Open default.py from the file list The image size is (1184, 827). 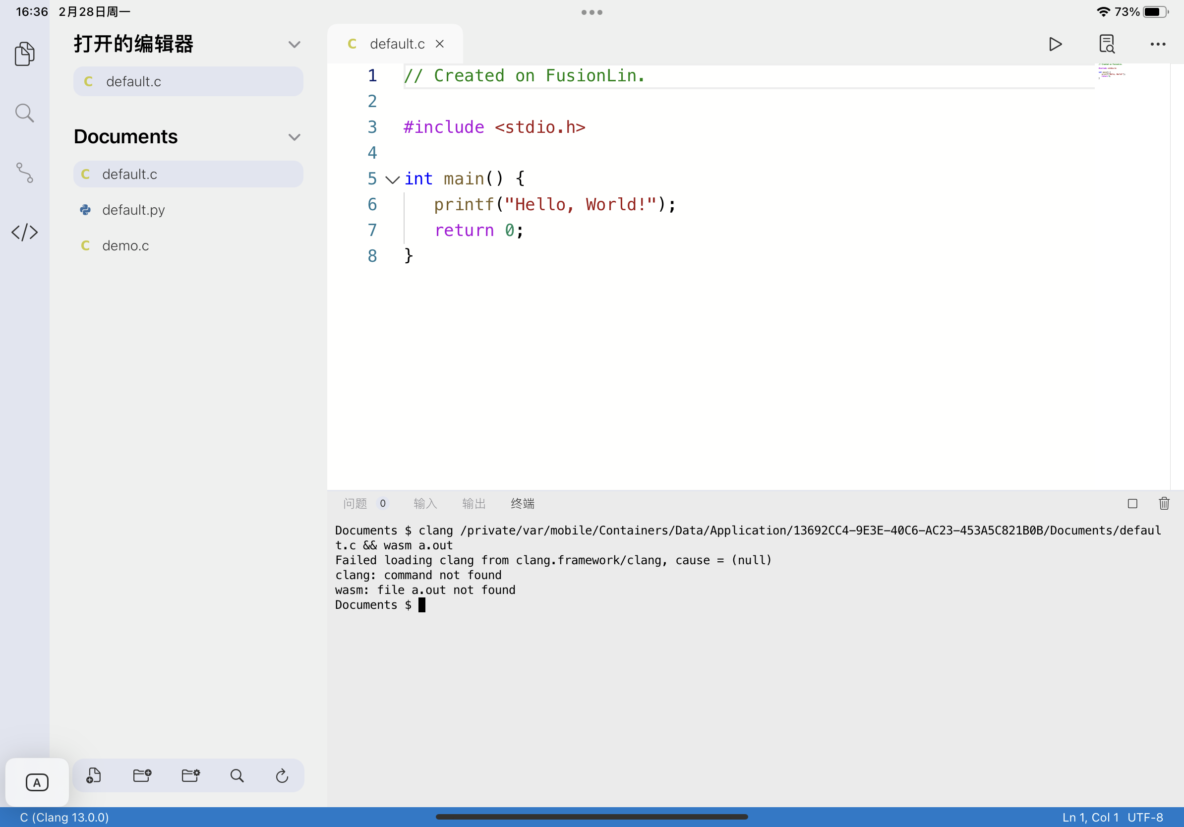pyautogui.click(x=133, y=210)
